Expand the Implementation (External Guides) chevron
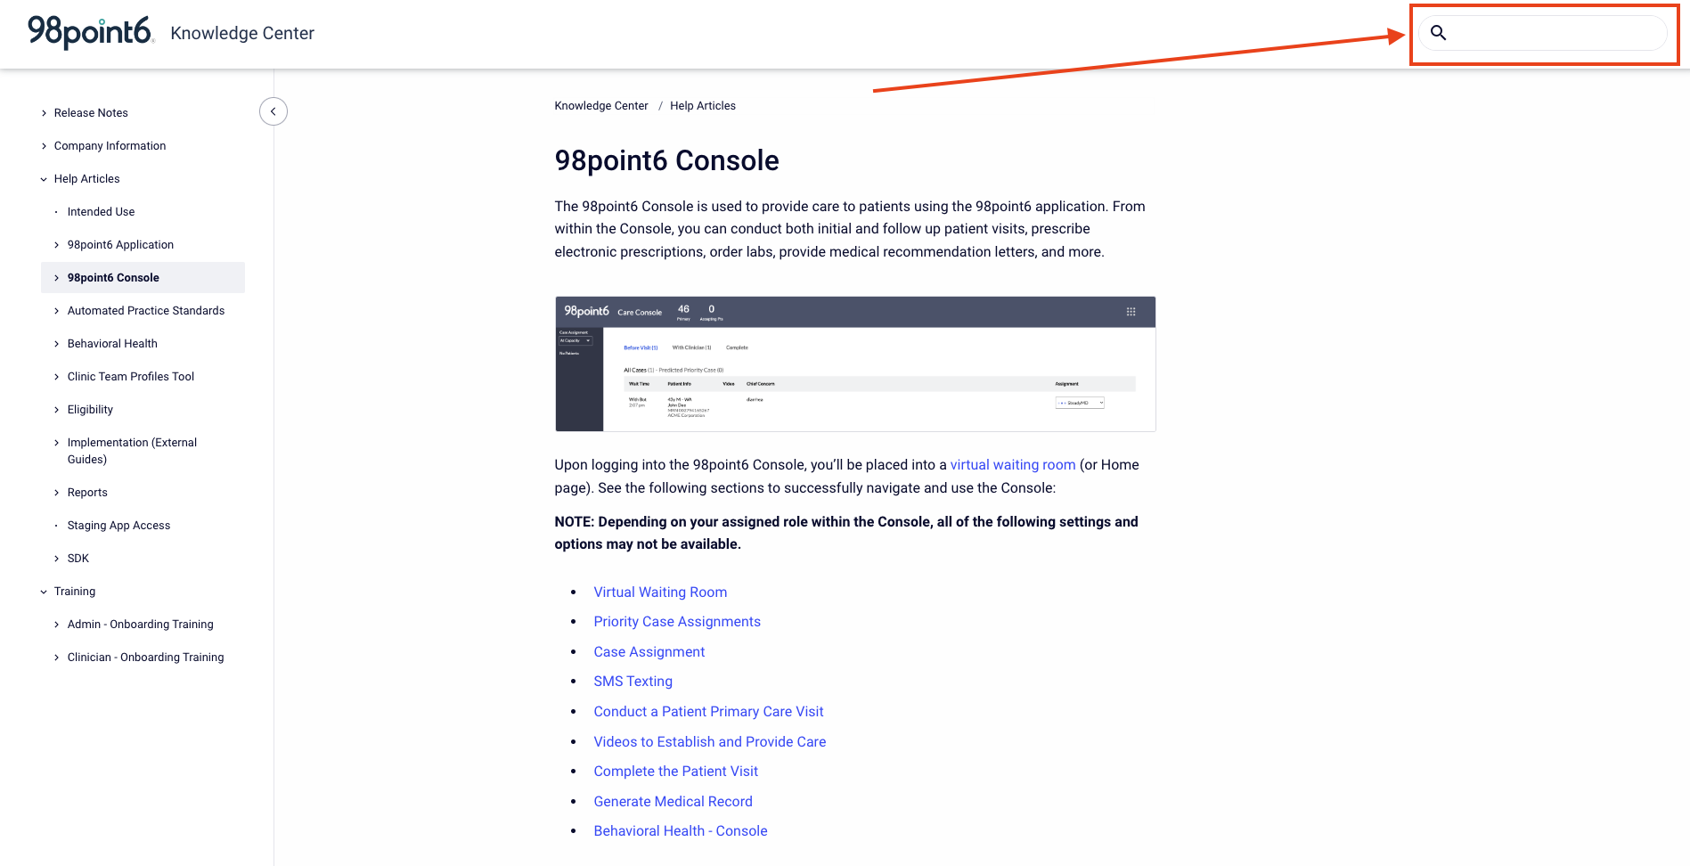The width and height of the screenshot is (1690, 866). point(57,443)
